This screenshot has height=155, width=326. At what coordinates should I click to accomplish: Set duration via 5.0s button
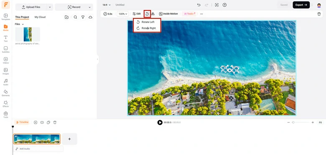(108, 14)
